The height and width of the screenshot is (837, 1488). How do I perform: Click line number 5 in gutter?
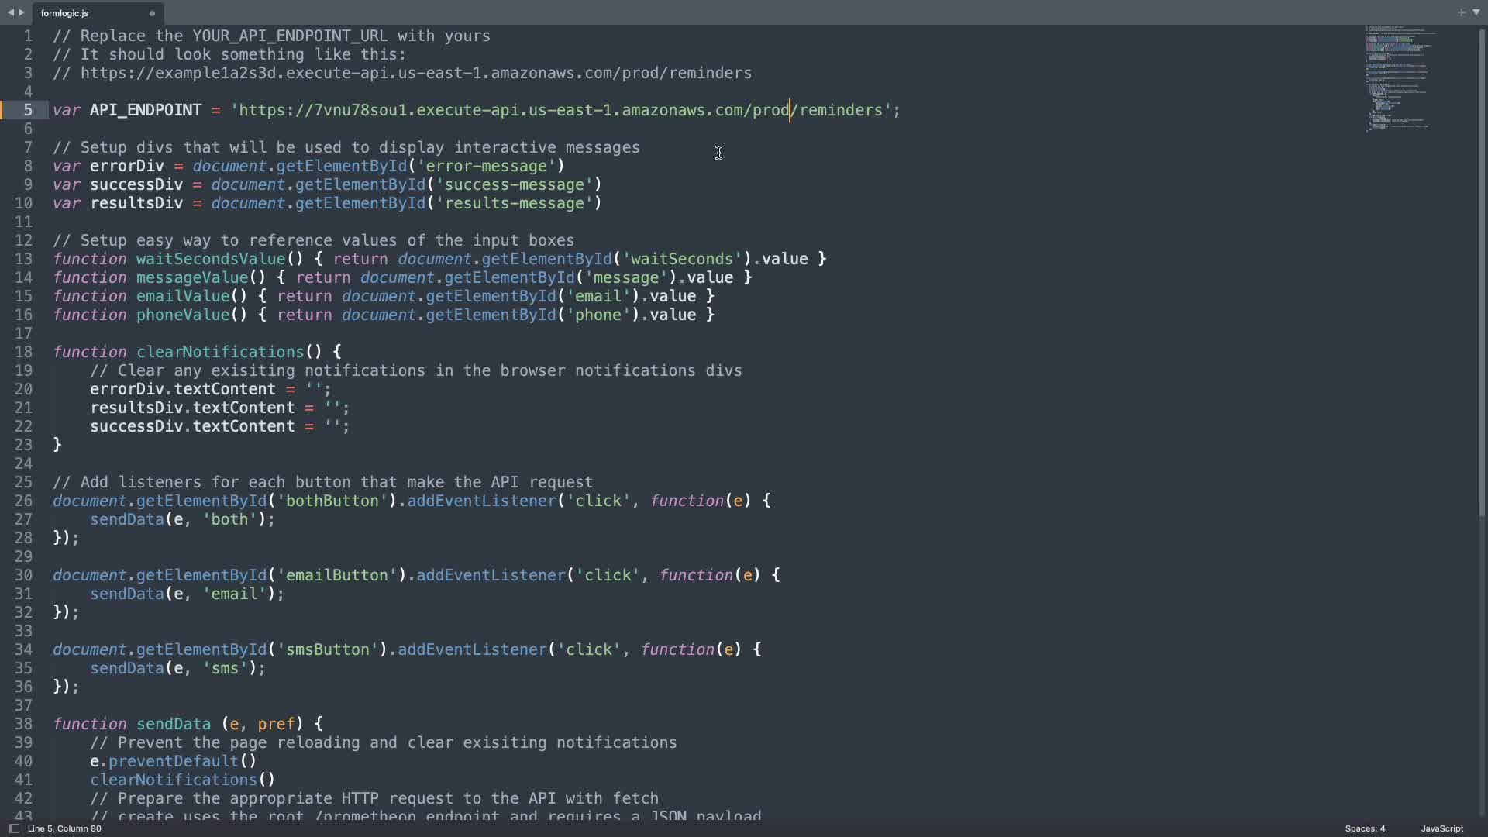pyautogui.click(x=27, y=110)
